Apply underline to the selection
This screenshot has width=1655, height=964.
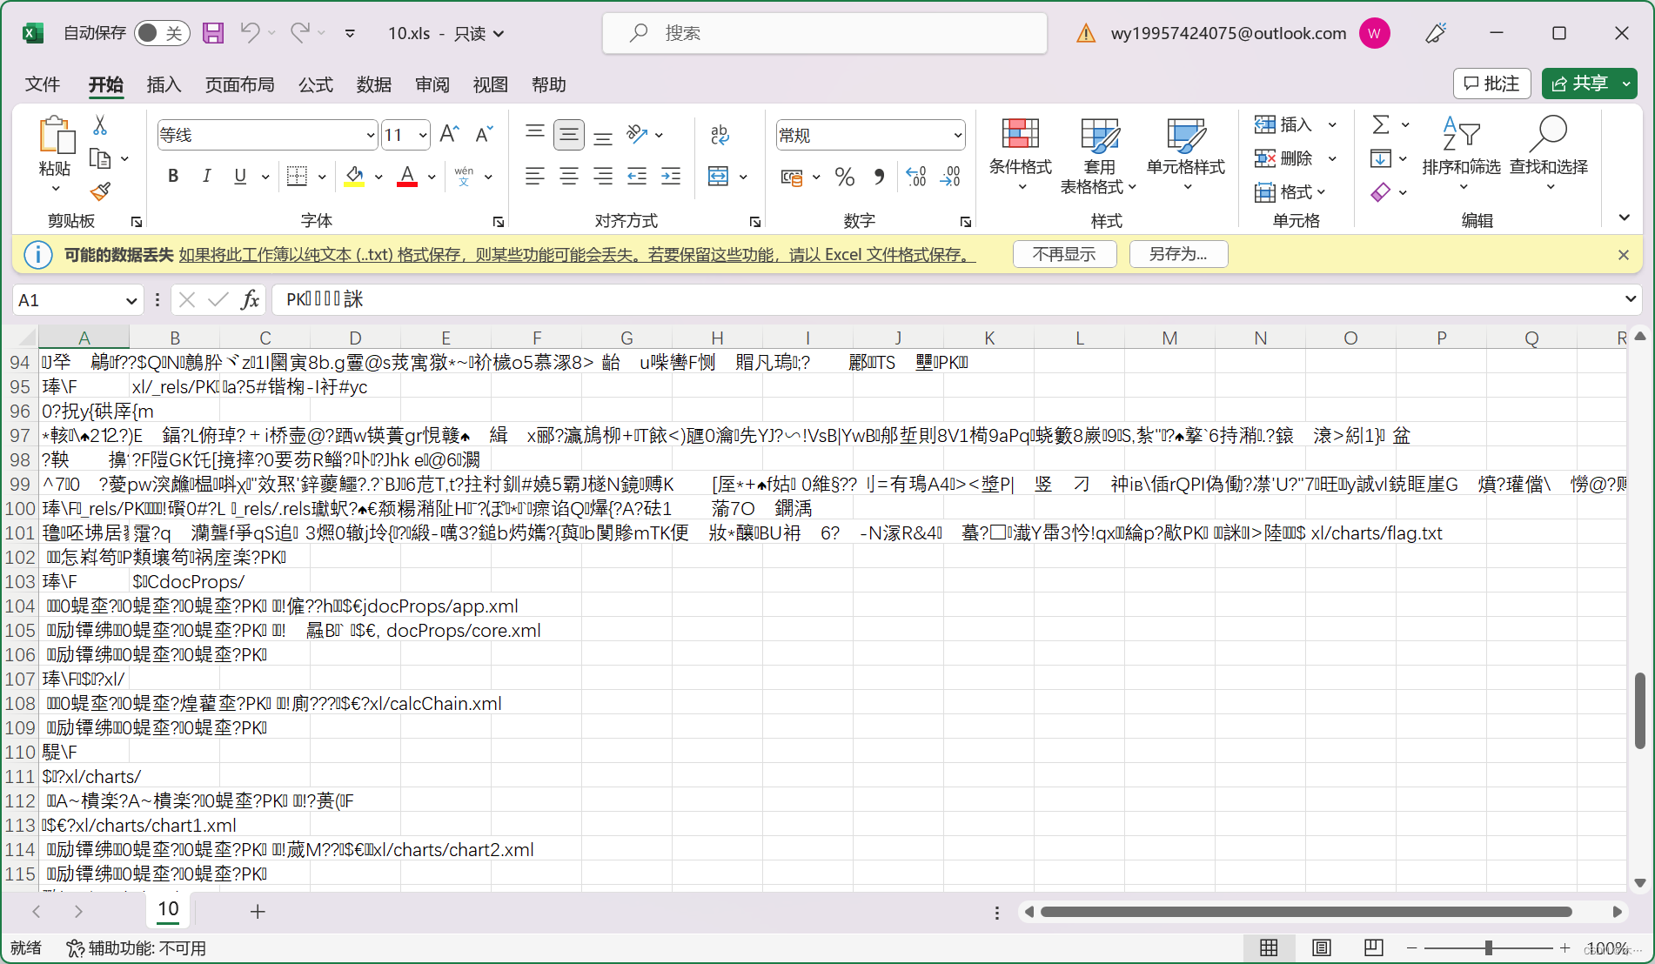pos(239,176)
